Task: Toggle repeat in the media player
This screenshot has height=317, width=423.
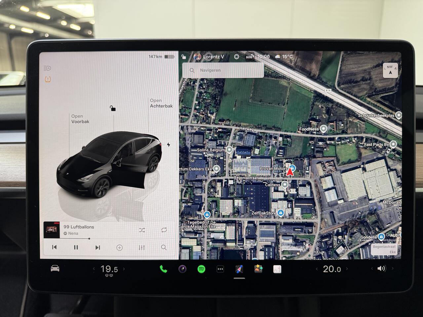Action: click(164, 230)
